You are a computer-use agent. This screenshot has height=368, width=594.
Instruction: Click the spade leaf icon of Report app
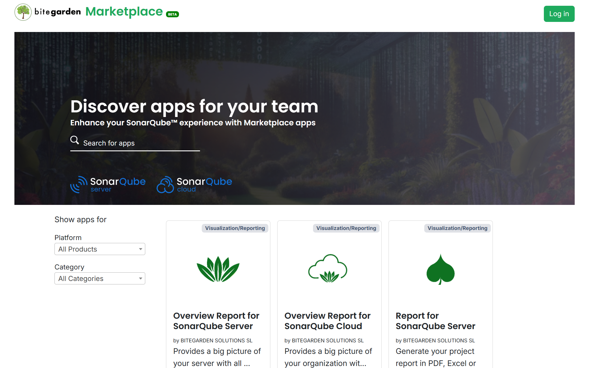pyautogui.click(x=440, y=269)
